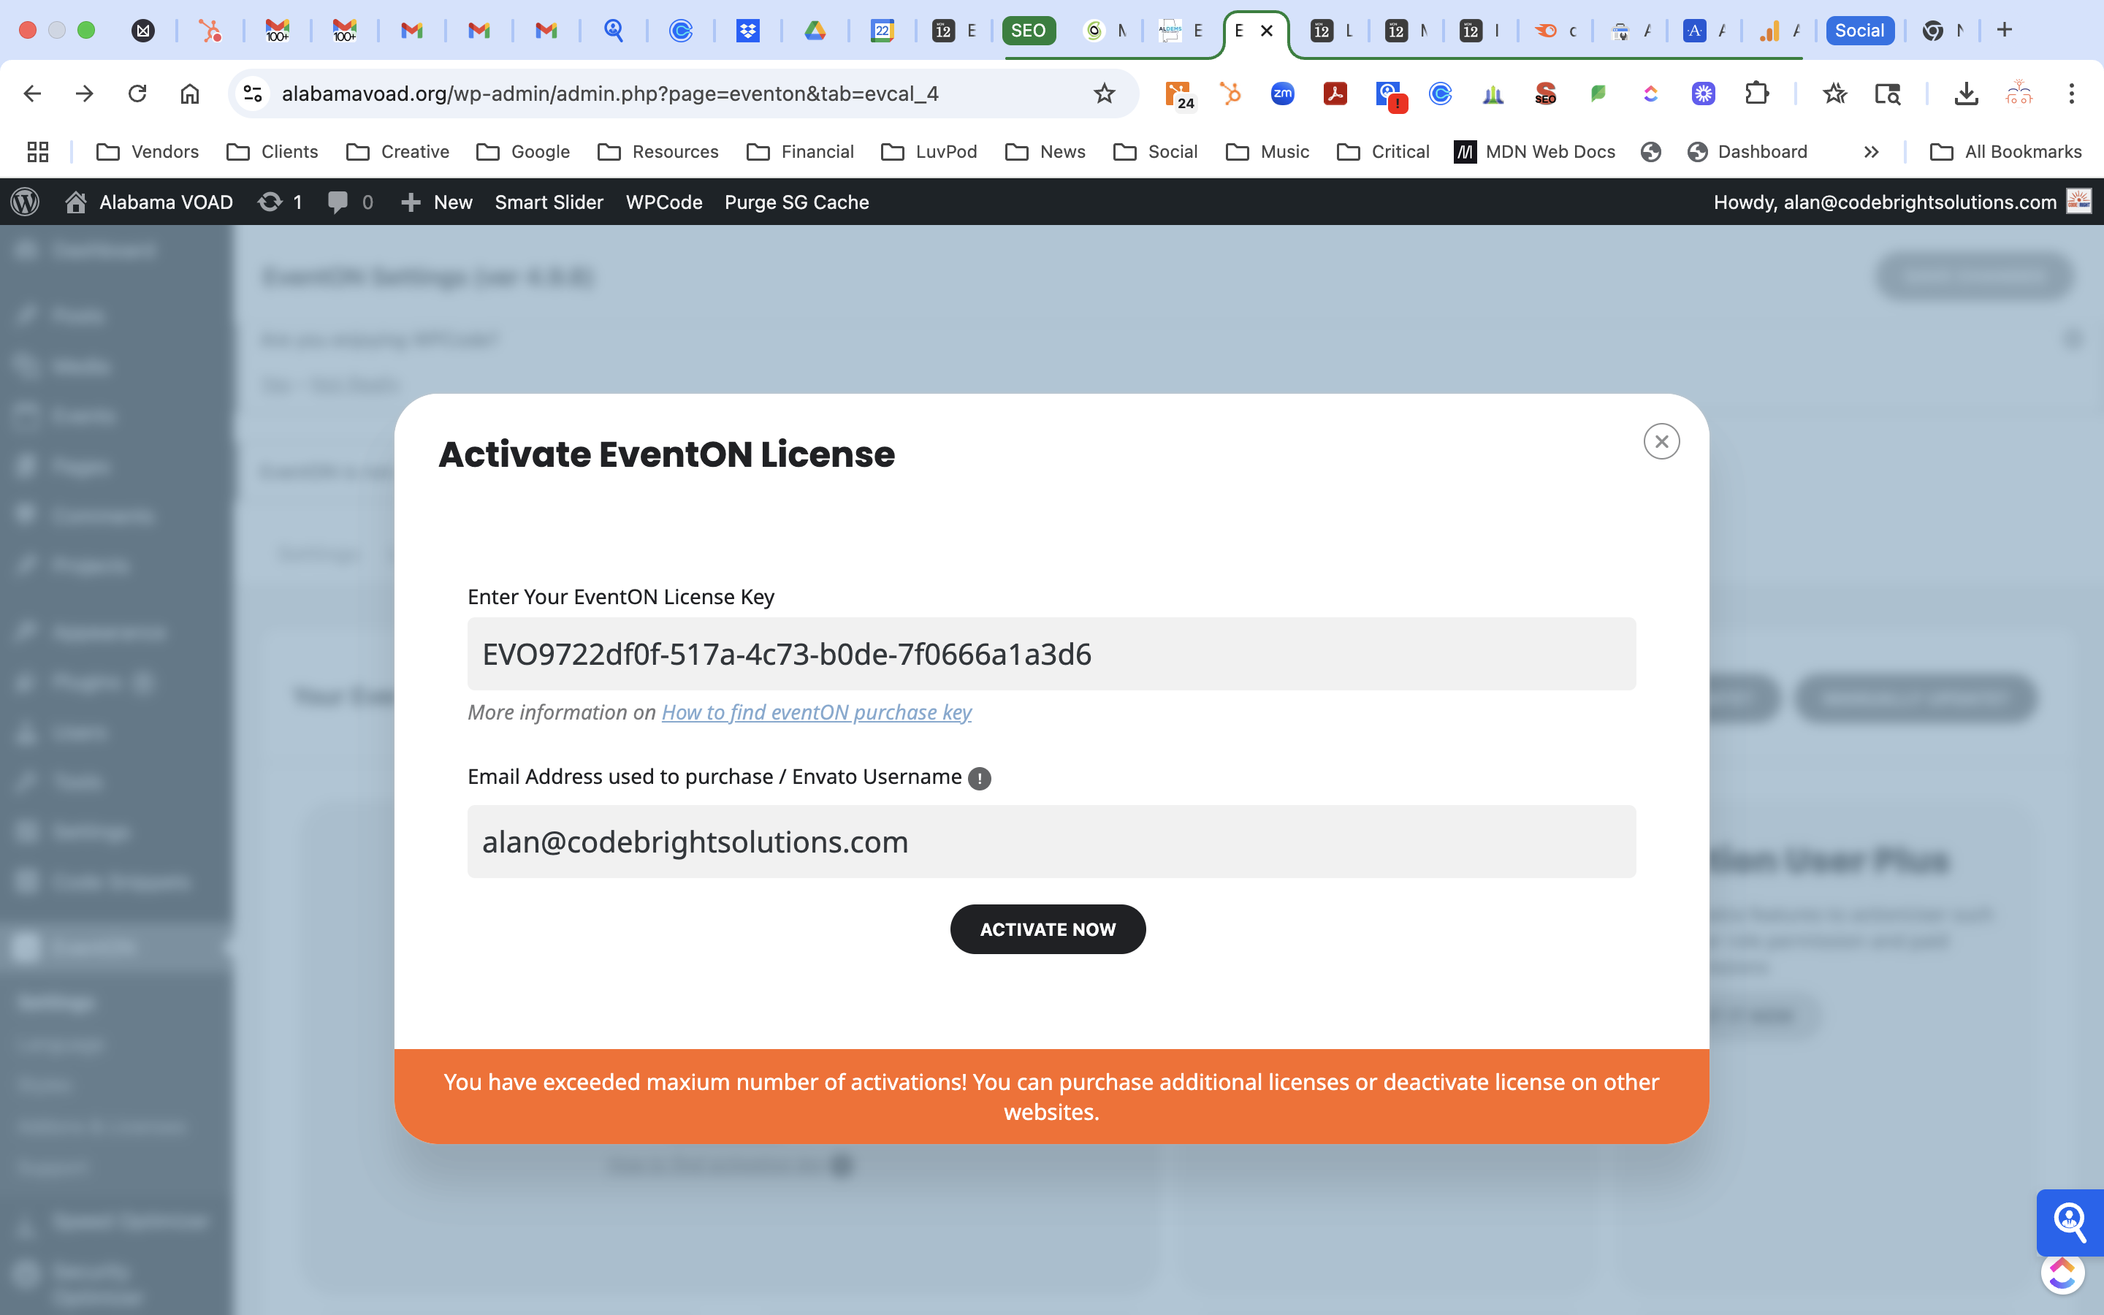Click the email address input field
Viewport: 2104px width, 1315px height.
[x=1051, y=841]
